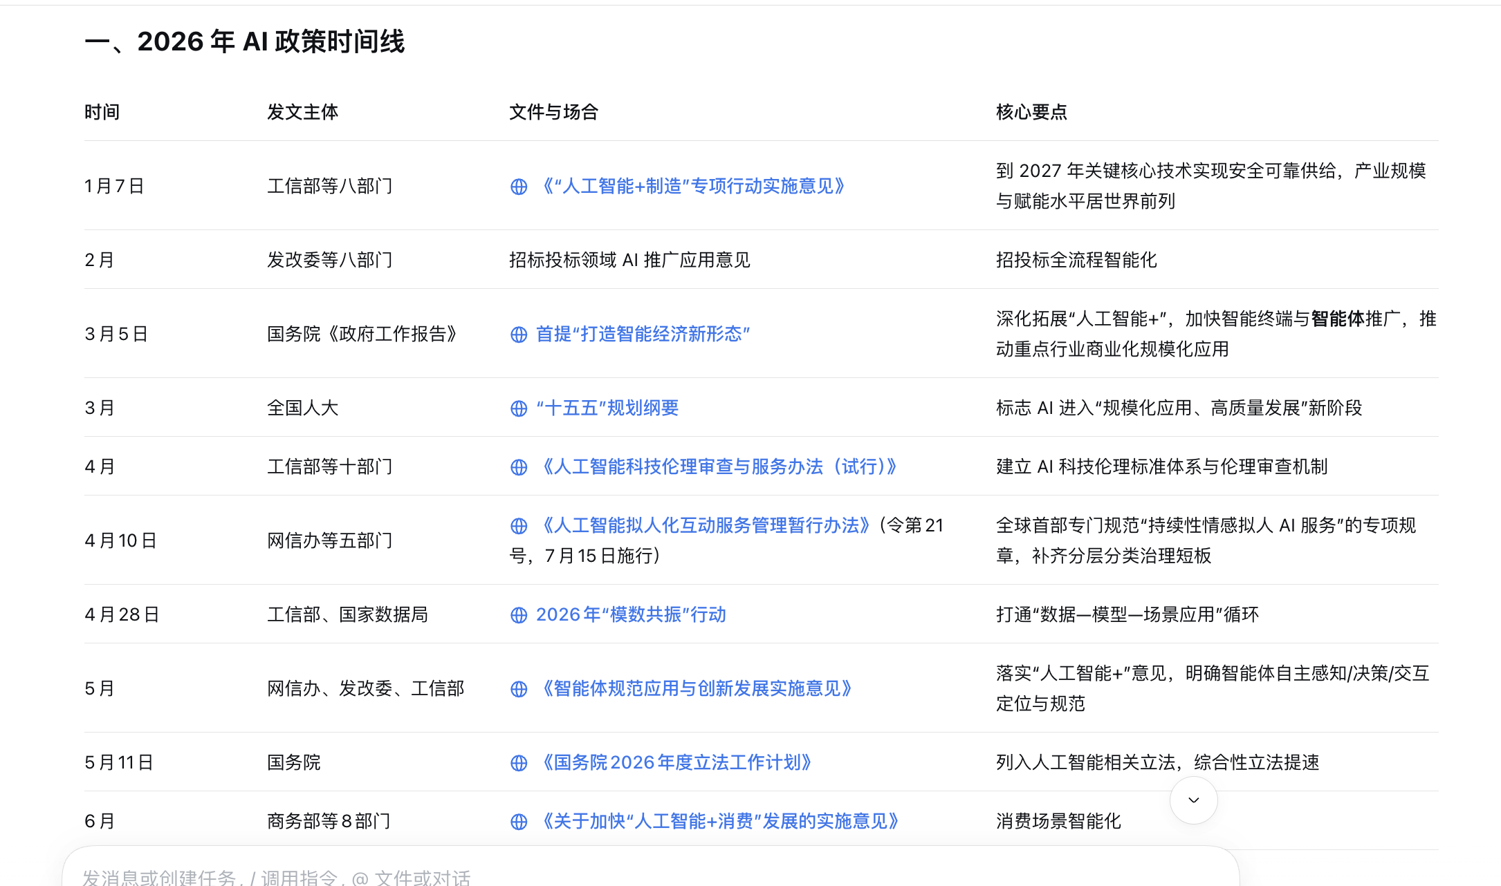Screen dimensions: 1501x886
Task: Click column header 发文主体
Action: 303,112
